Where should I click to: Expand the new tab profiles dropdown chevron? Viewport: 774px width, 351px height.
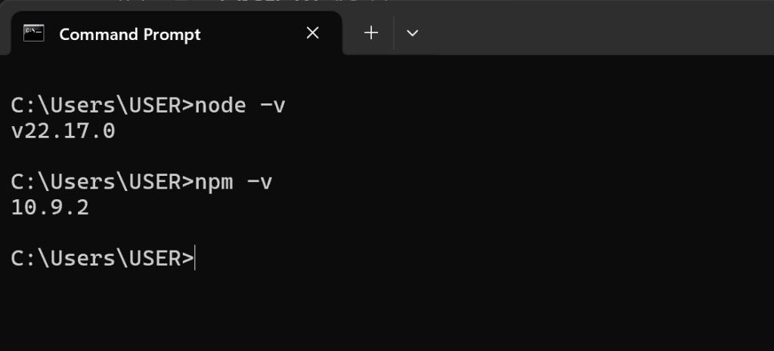tap(412, 33)
